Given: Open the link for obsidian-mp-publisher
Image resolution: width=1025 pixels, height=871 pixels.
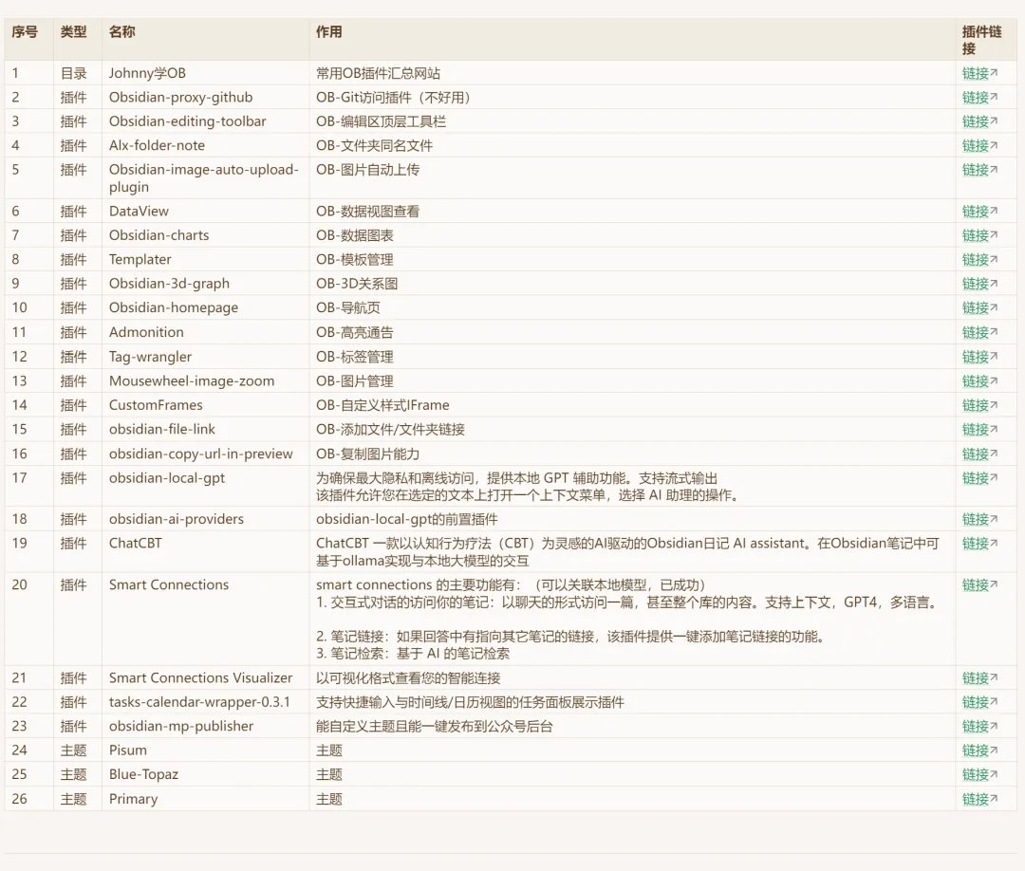Looking at the screenshot, I should (x=979, y=727).
